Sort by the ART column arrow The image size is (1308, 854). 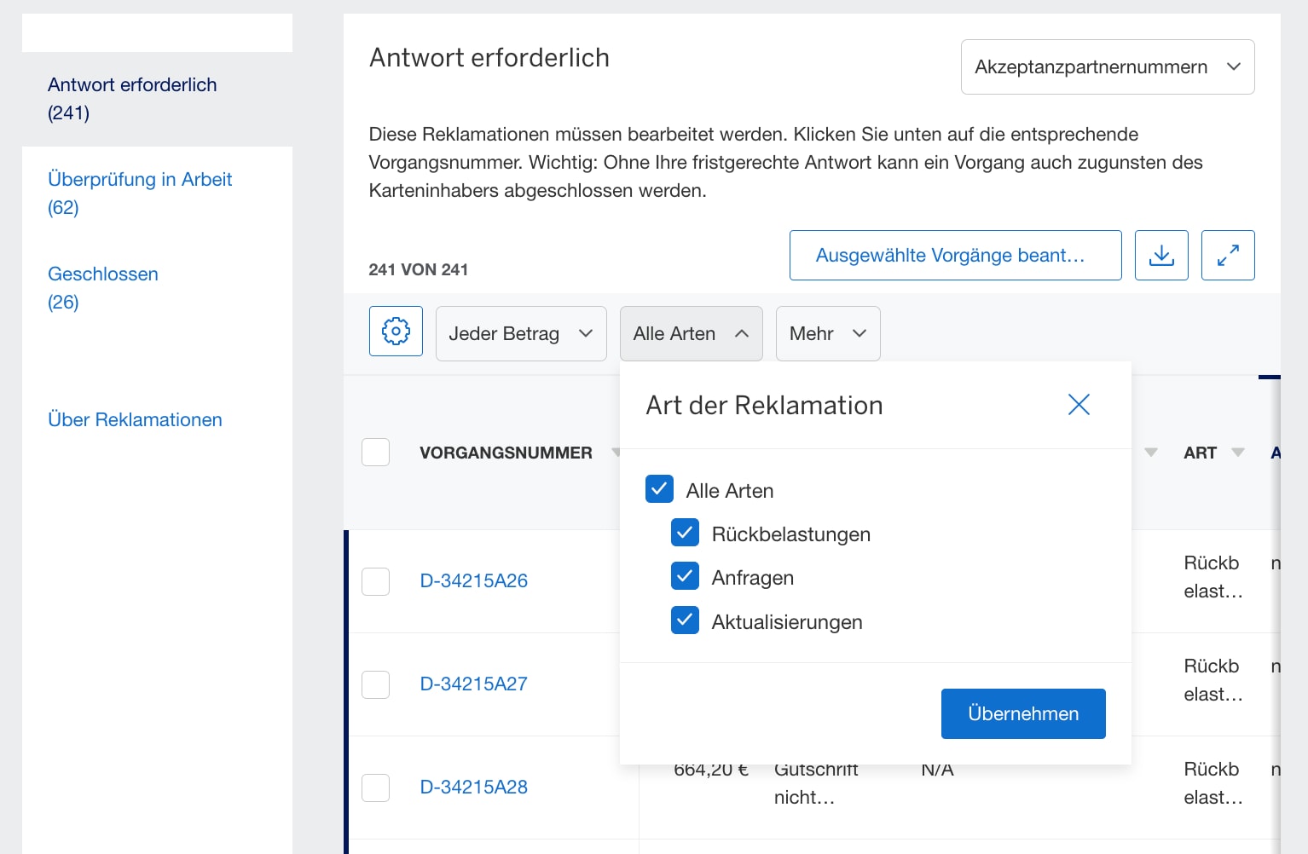tap(1236, 453)
